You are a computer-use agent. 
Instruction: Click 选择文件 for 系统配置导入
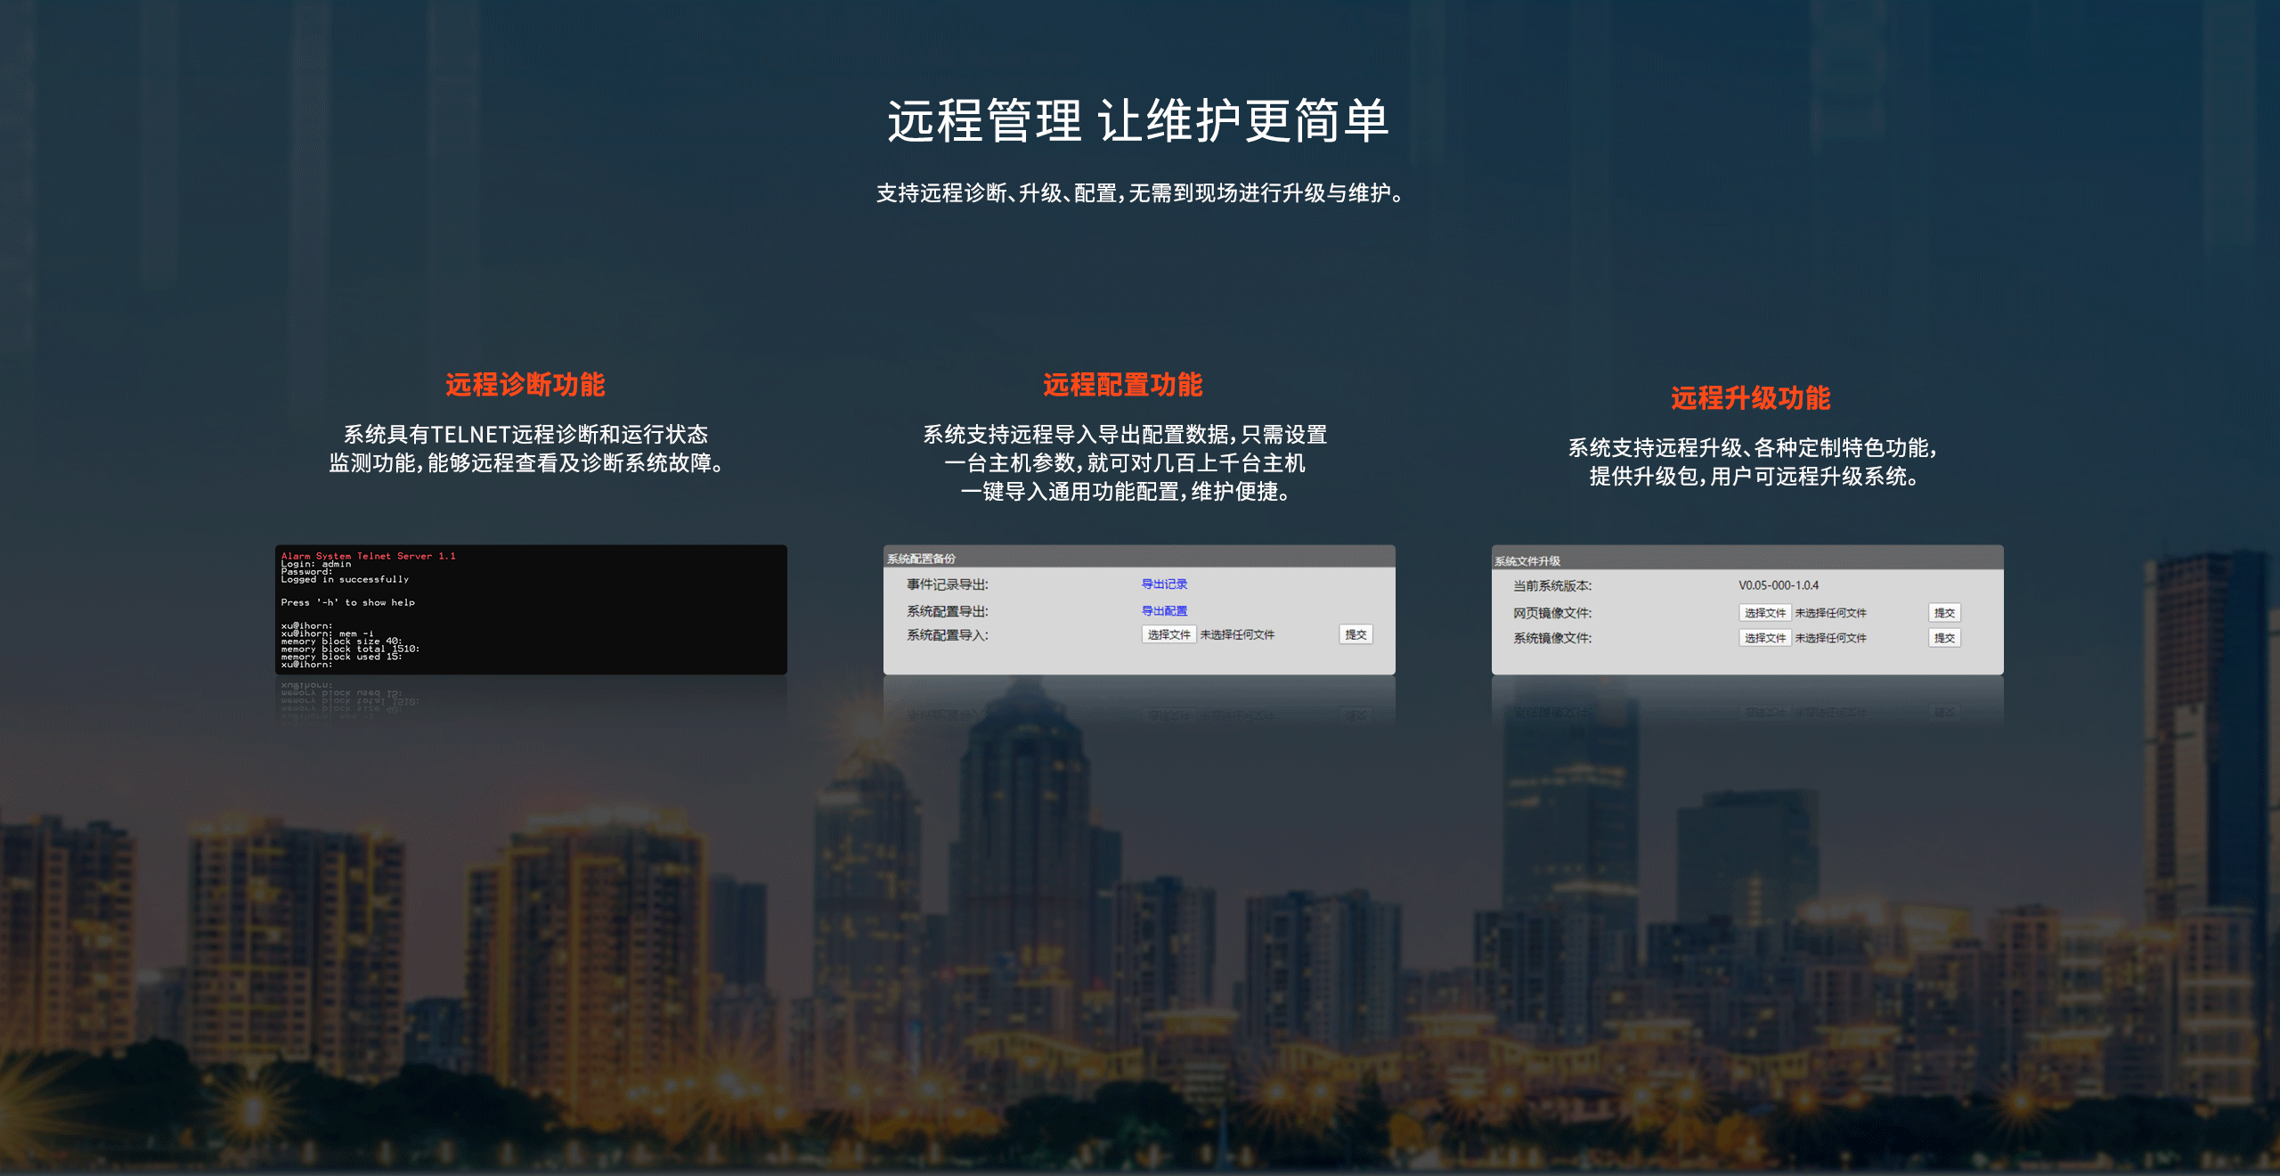point(1168,634)
